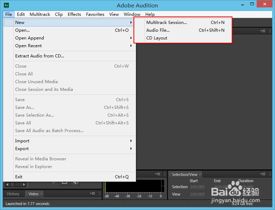Close the Video panel tab
Image resolution: width=275 pixels, height=210 pixels.
(x=41, y=193)
